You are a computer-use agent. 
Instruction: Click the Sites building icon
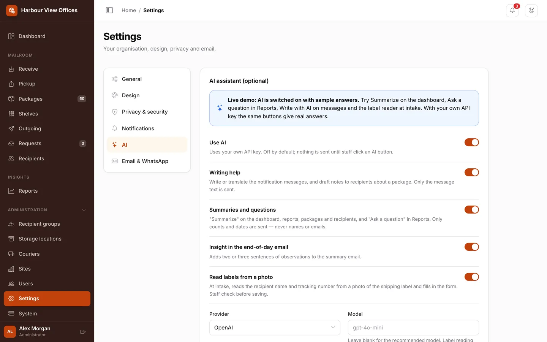(x=11, y=269)
